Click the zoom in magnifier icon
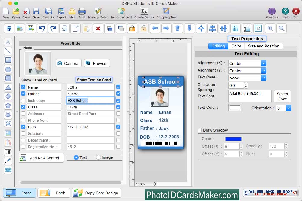The width and height of the screenshot is (302, 201). 270,29
